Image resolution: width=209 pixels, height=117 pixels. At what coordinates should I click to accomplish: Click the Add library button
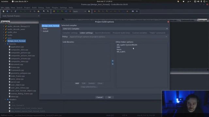tap(77, 83)
